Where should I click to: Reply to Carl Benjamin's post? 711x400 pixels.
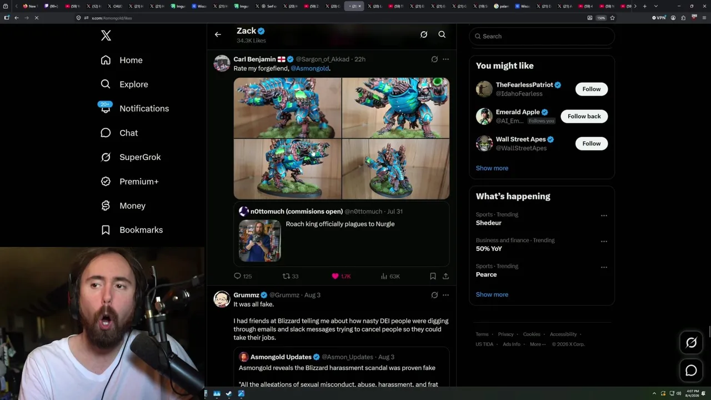click(243, 276)
